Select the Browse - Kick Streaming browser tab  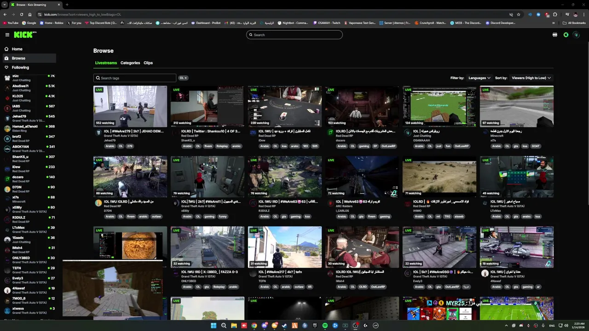(35, 5)
